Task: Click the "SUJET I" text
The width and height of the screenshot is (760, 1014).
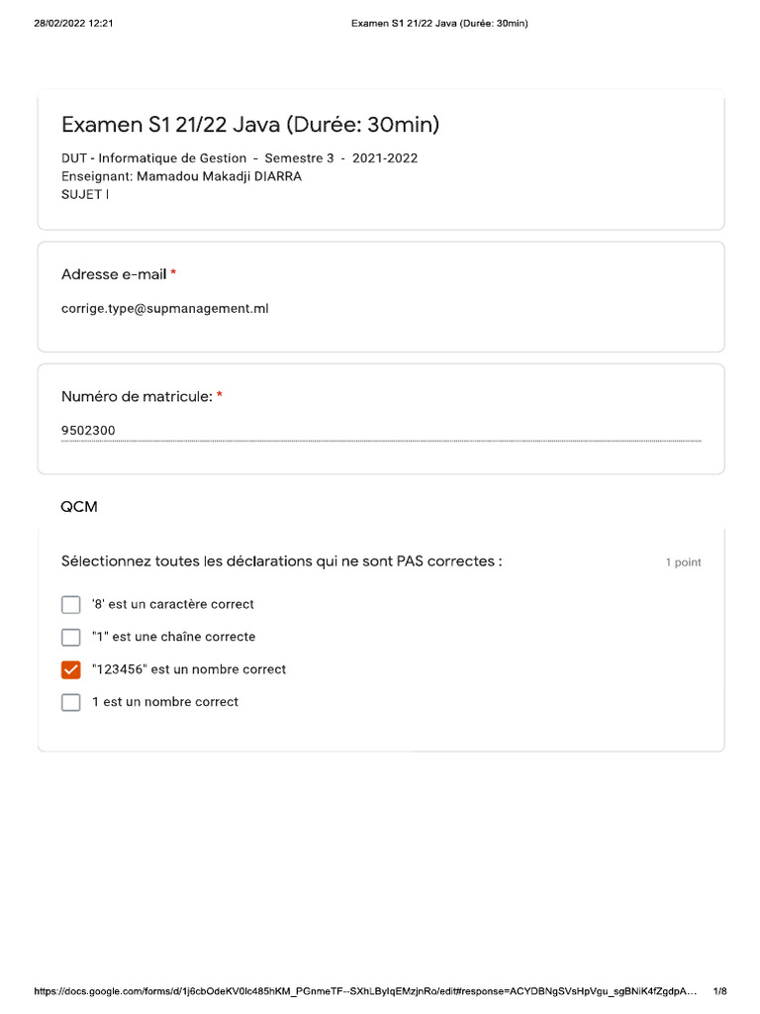Action: (86, 194)
